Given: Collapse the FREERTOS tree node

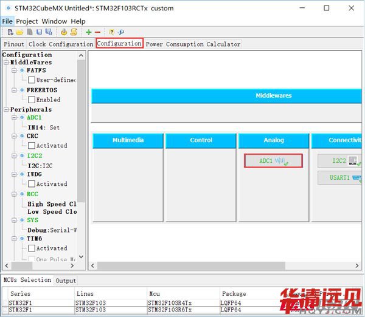Looking at the screenshot, I should (x=14, y=90).
